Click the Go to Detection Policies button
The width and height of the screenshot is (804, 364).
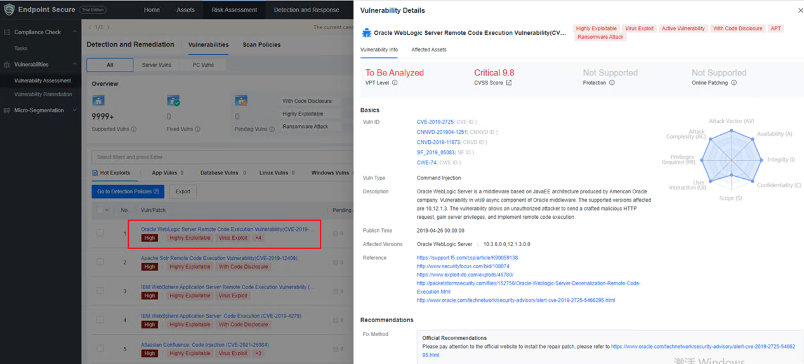tap(128, 192)
